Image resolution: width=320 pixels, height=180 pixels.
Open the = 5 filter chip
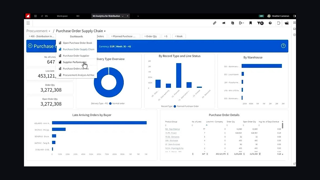pyautogui.click(x=166, y=36)
